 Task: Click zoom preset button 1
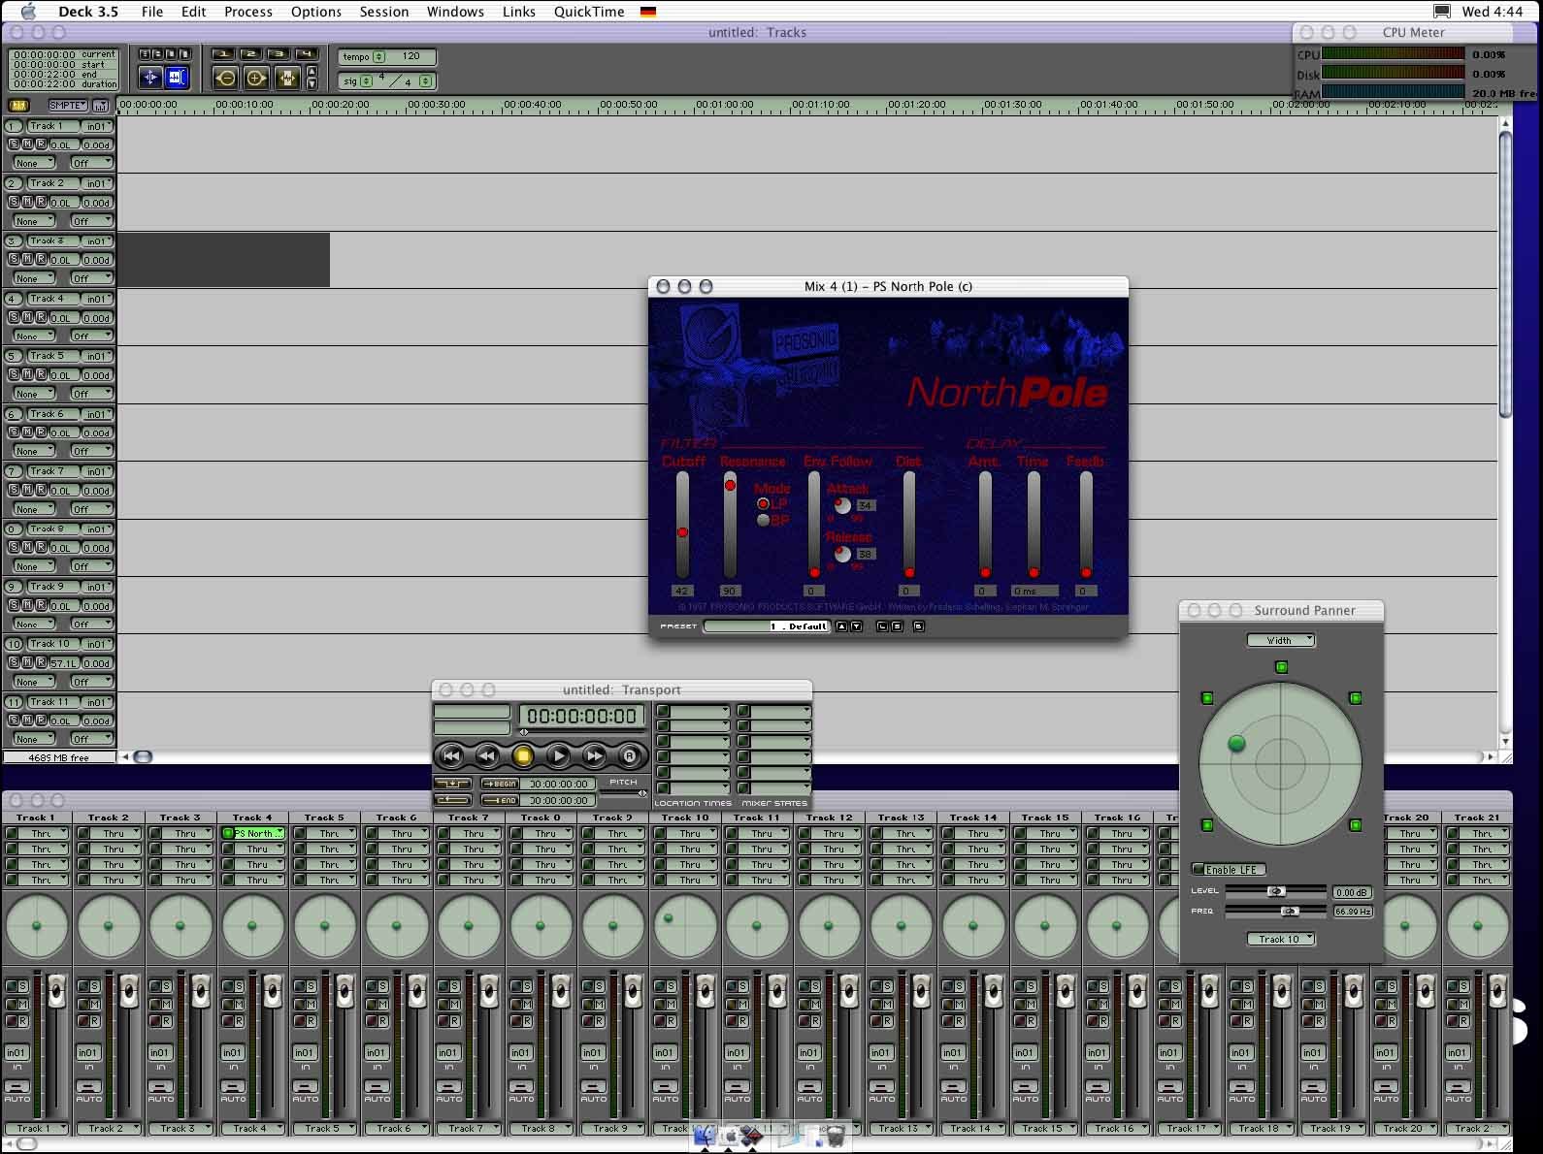click(x=223, y=54)
